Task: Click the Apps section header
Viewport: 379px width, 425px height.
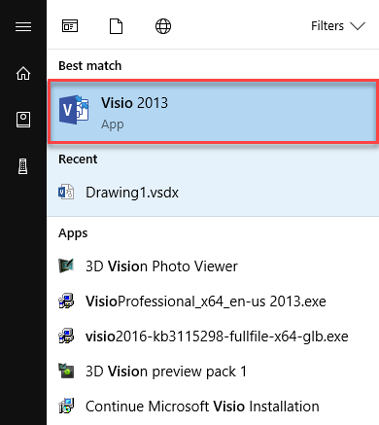Action: [73, 233]
